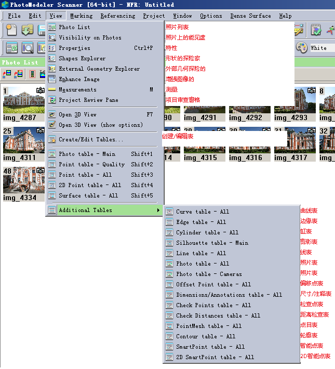Open the Window menu
Image resolution: width=335 pixels, height=369 pixels.
182,16
